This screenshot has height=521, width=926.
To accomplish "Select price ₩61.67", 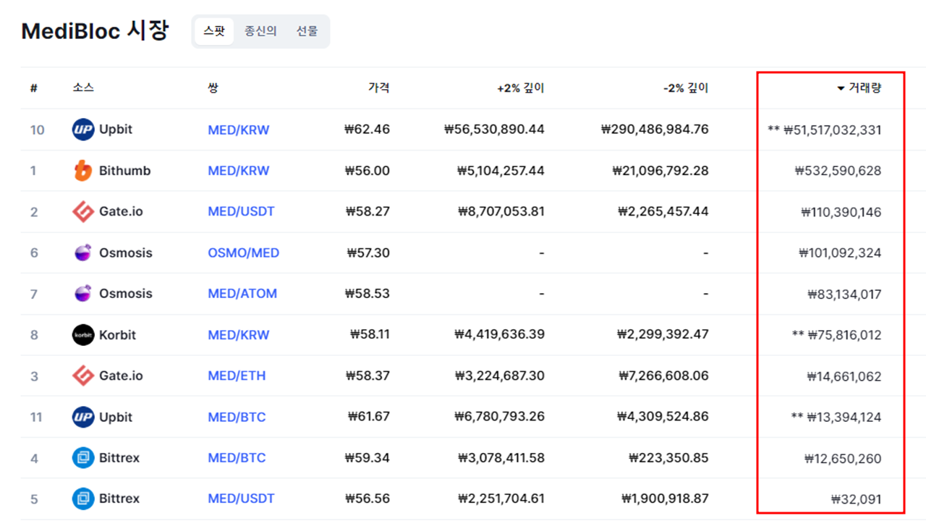I will click(369, 417).
